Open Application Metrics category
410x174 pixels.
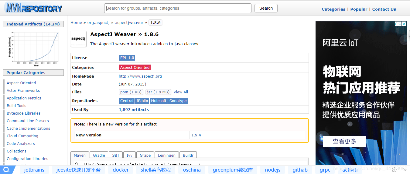(x=24, y=98)
